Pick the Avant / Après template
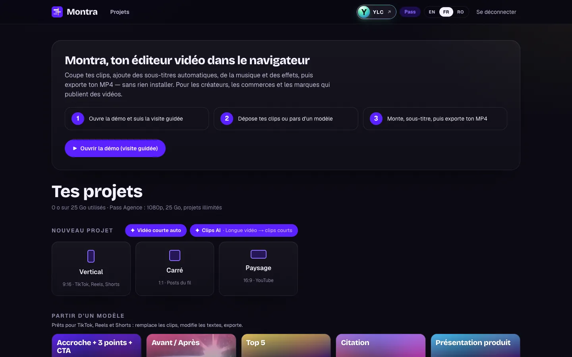 (x=191, y=345)
